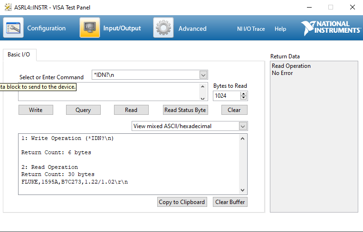The height and width of the screenshot is (232, 363).
Task: Click '1: Write Operation' log line
Action: 67,138
